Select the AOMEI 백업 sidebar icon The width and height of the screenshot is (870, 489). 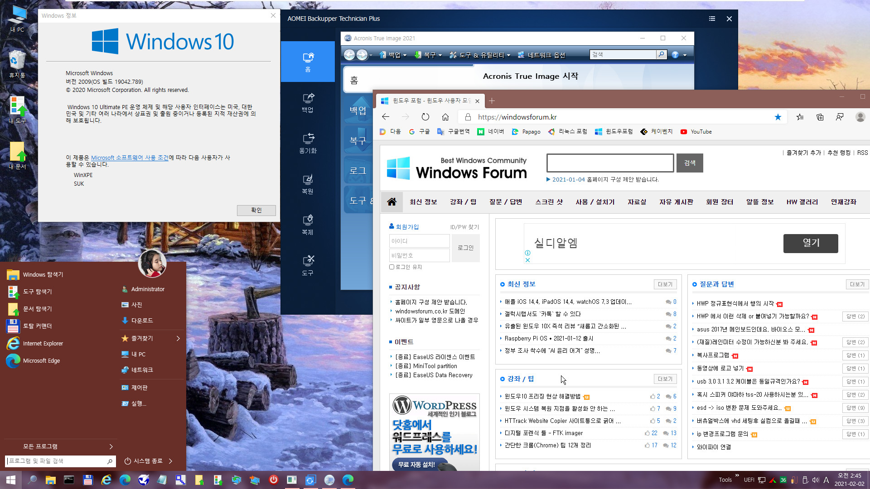308,102
